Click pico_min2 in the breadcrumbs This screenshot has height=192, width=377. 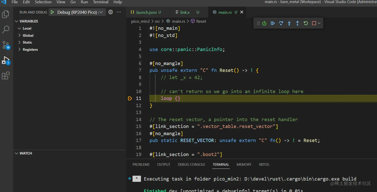tap(140, 21)
